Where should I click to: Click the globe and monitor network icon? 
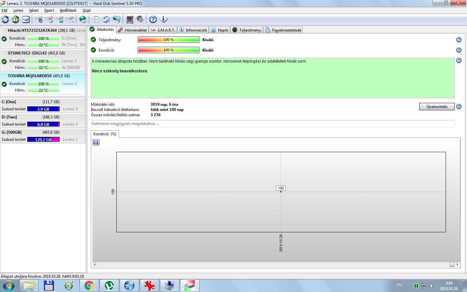coord(117,19)
